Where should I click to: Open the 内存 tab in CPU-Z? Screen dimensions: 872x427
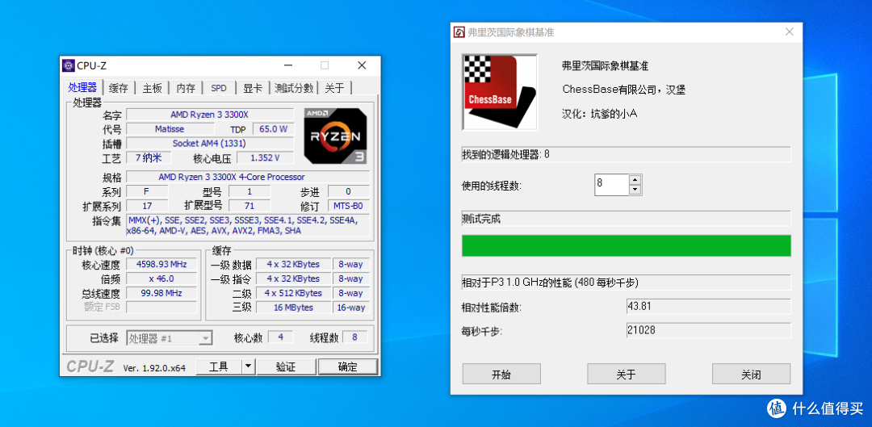coord(186,88)
